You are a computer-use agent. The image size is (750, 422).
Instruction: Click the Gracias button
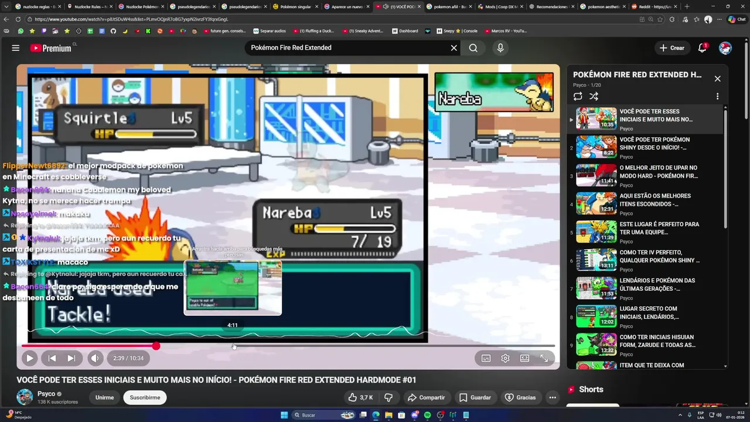click(520, 397)
